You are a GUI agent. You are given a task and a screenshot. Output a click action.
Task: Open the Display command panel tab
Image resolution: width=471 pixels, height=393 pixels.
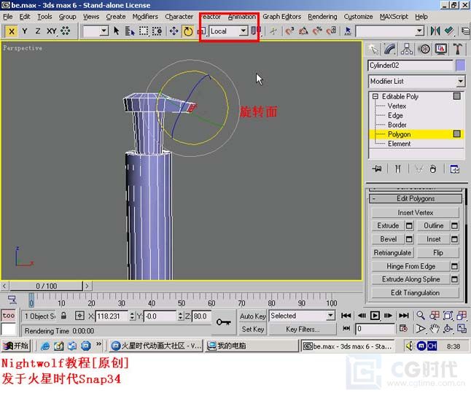coord(440,50)
